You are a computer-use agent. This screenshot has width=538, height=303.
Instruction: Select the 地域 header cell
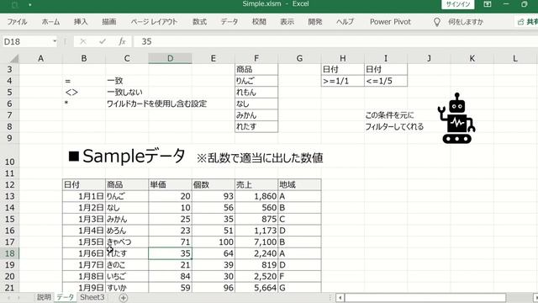pos(299,185)
